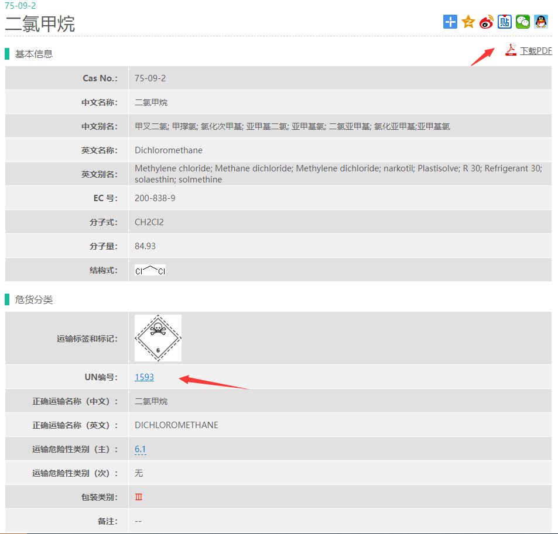Click molecular formula CH2Cl2
This screenshot has width=558, height=534.
coord(149,222)
